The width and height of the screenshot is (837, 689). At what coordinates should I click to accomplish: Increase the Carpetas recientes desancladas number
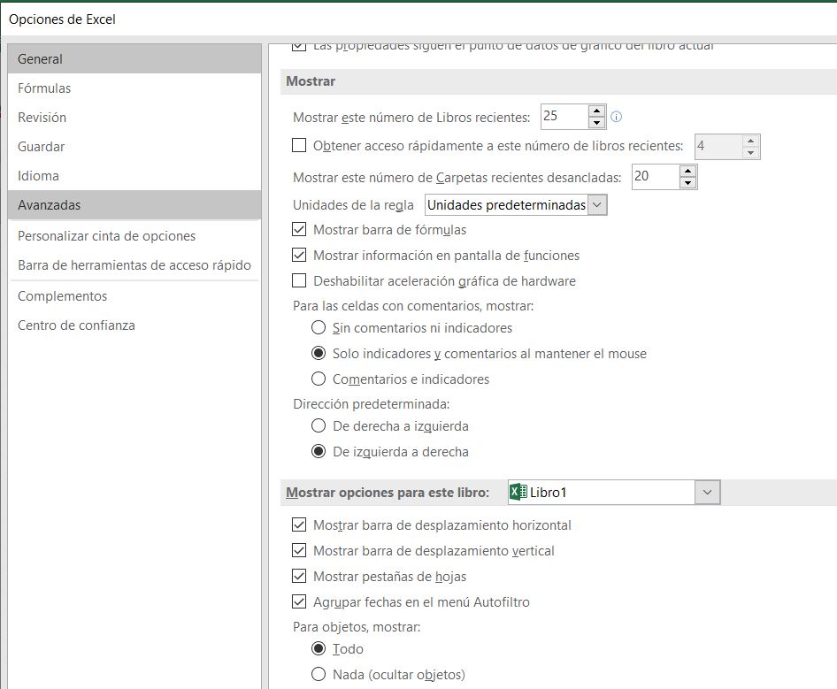(688, 172)
